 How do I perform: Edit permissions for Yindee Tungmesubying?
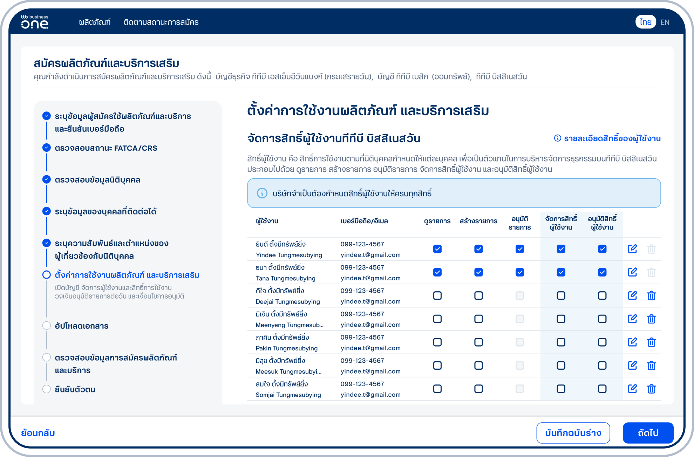pyautogui.click(x=632, y=249)
